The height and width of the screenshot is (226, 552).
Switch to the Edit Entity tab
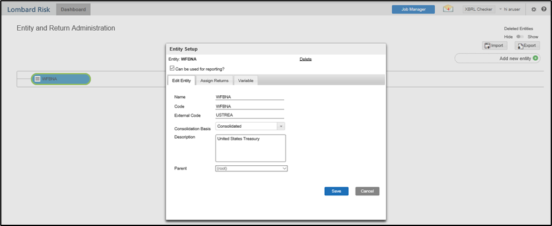coord(181,80)
